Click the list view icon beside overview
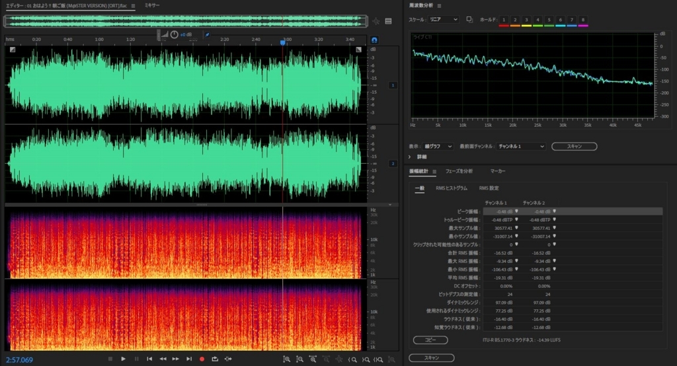This screenshot has height=366, width=677. pos(388,21)
